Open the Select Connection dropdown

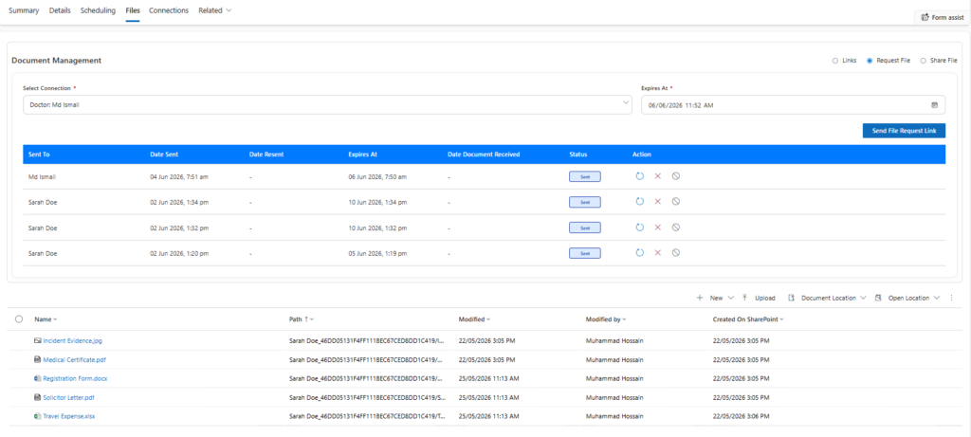(327, 104)
